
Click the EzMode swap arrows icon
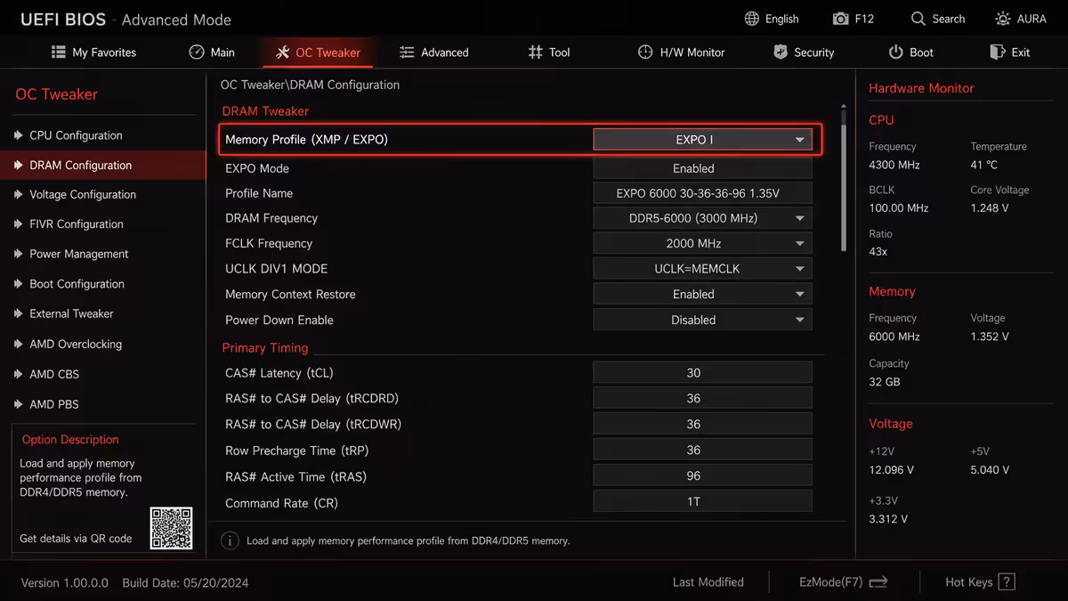(x=878, y=582)
